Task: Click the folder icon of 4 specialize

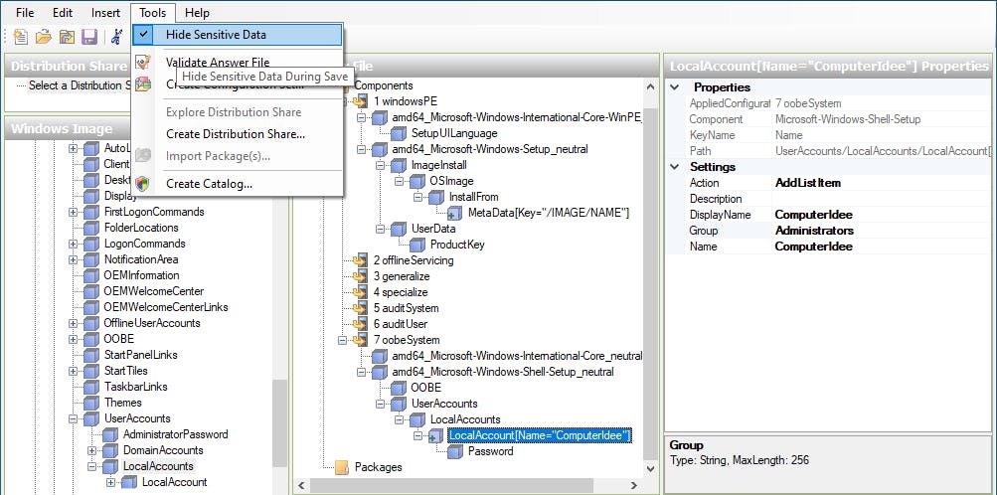Action: click(361, 292)
